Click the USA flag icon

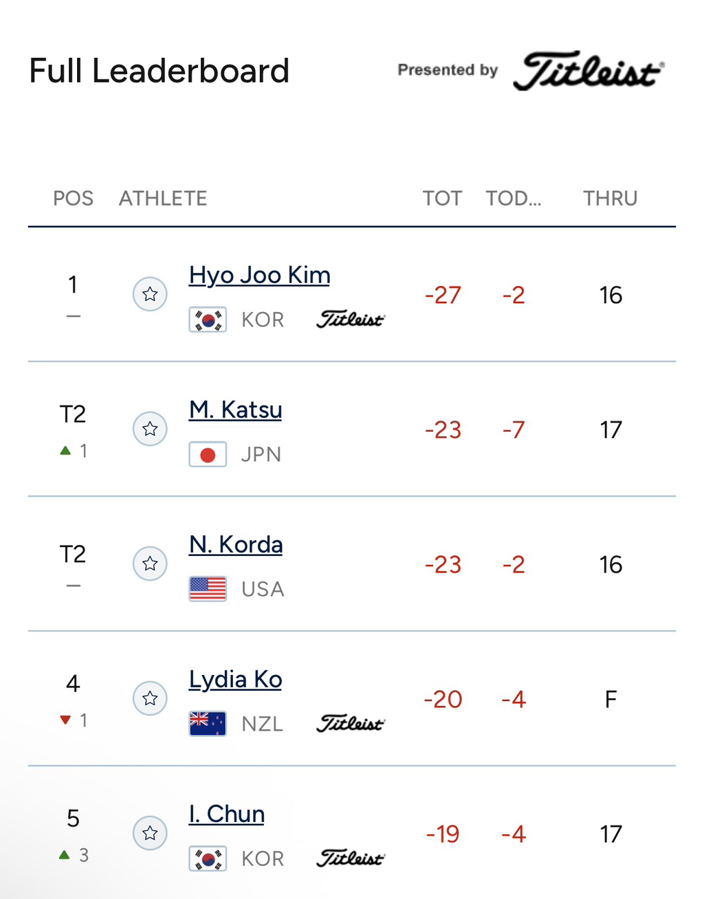click(x=208, y=589)
